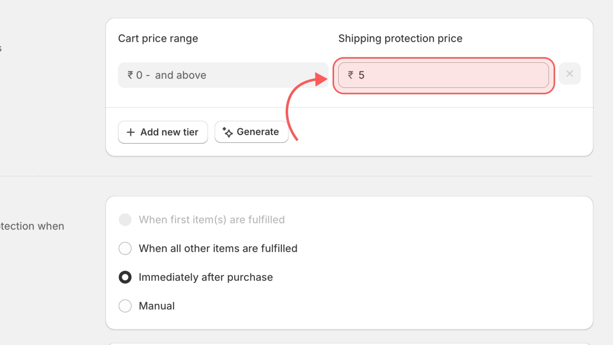Click the 'Shipping protection price' column heading
613x345 pixels.
400,39
